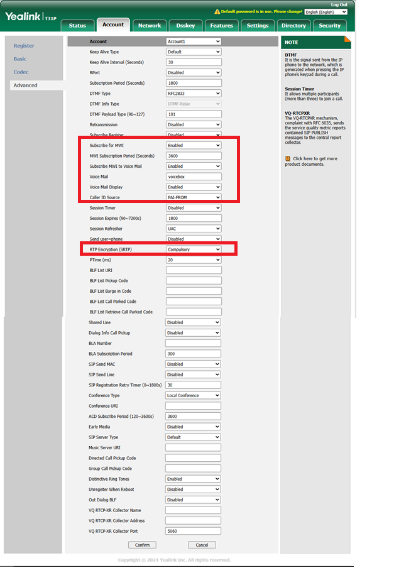The width and height of the screenshot is (416, 585).
Task: Click here to get more product documents
Action: (311, 161)
